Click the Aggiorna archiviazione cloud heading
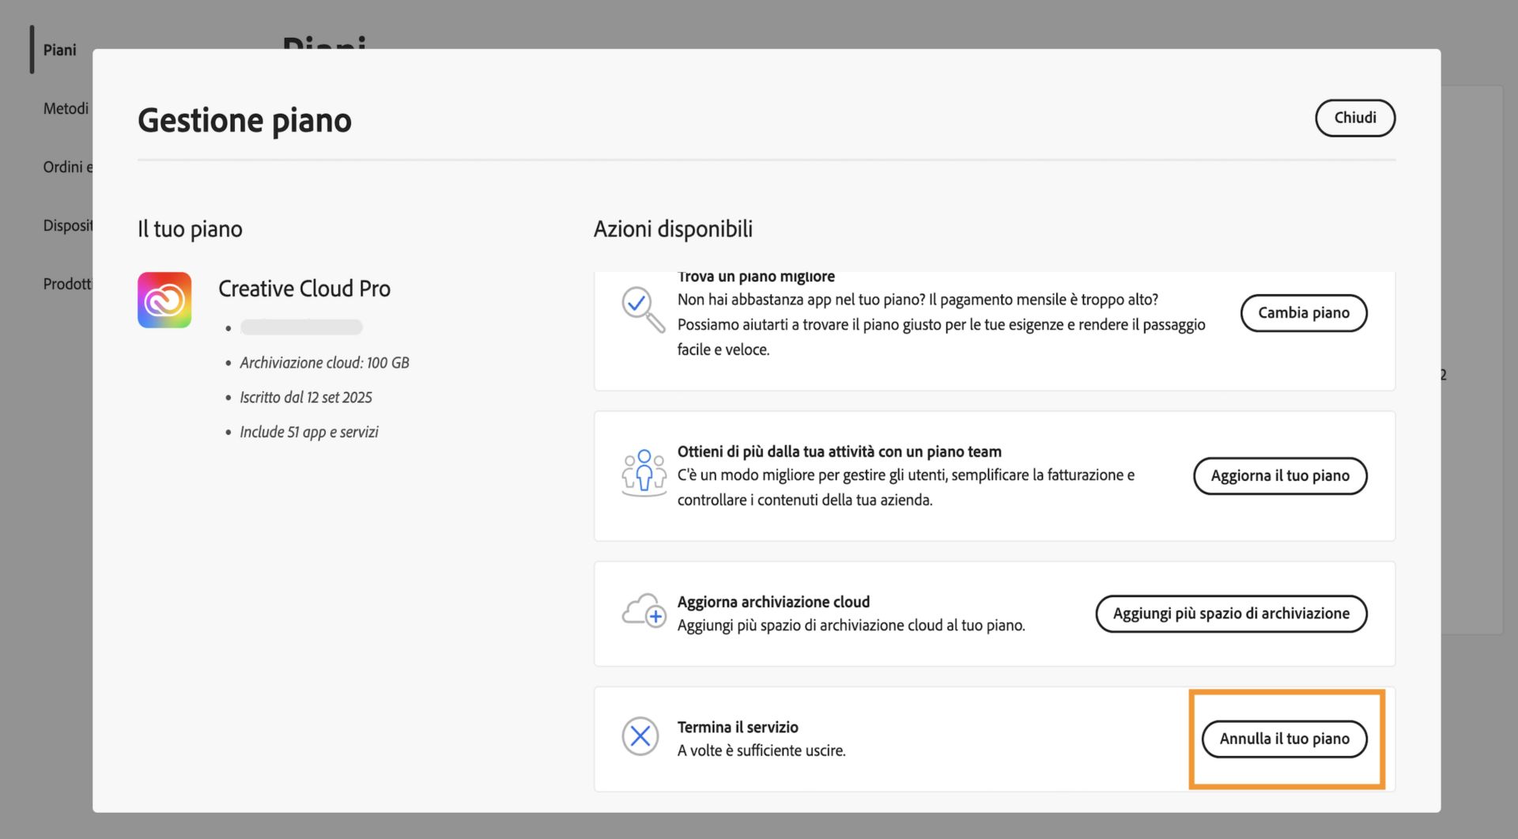 point(774,601)
